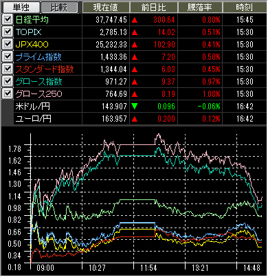Click the red up arrow for 日経平均
268x277 pixels.
click(x=135, y=20)
